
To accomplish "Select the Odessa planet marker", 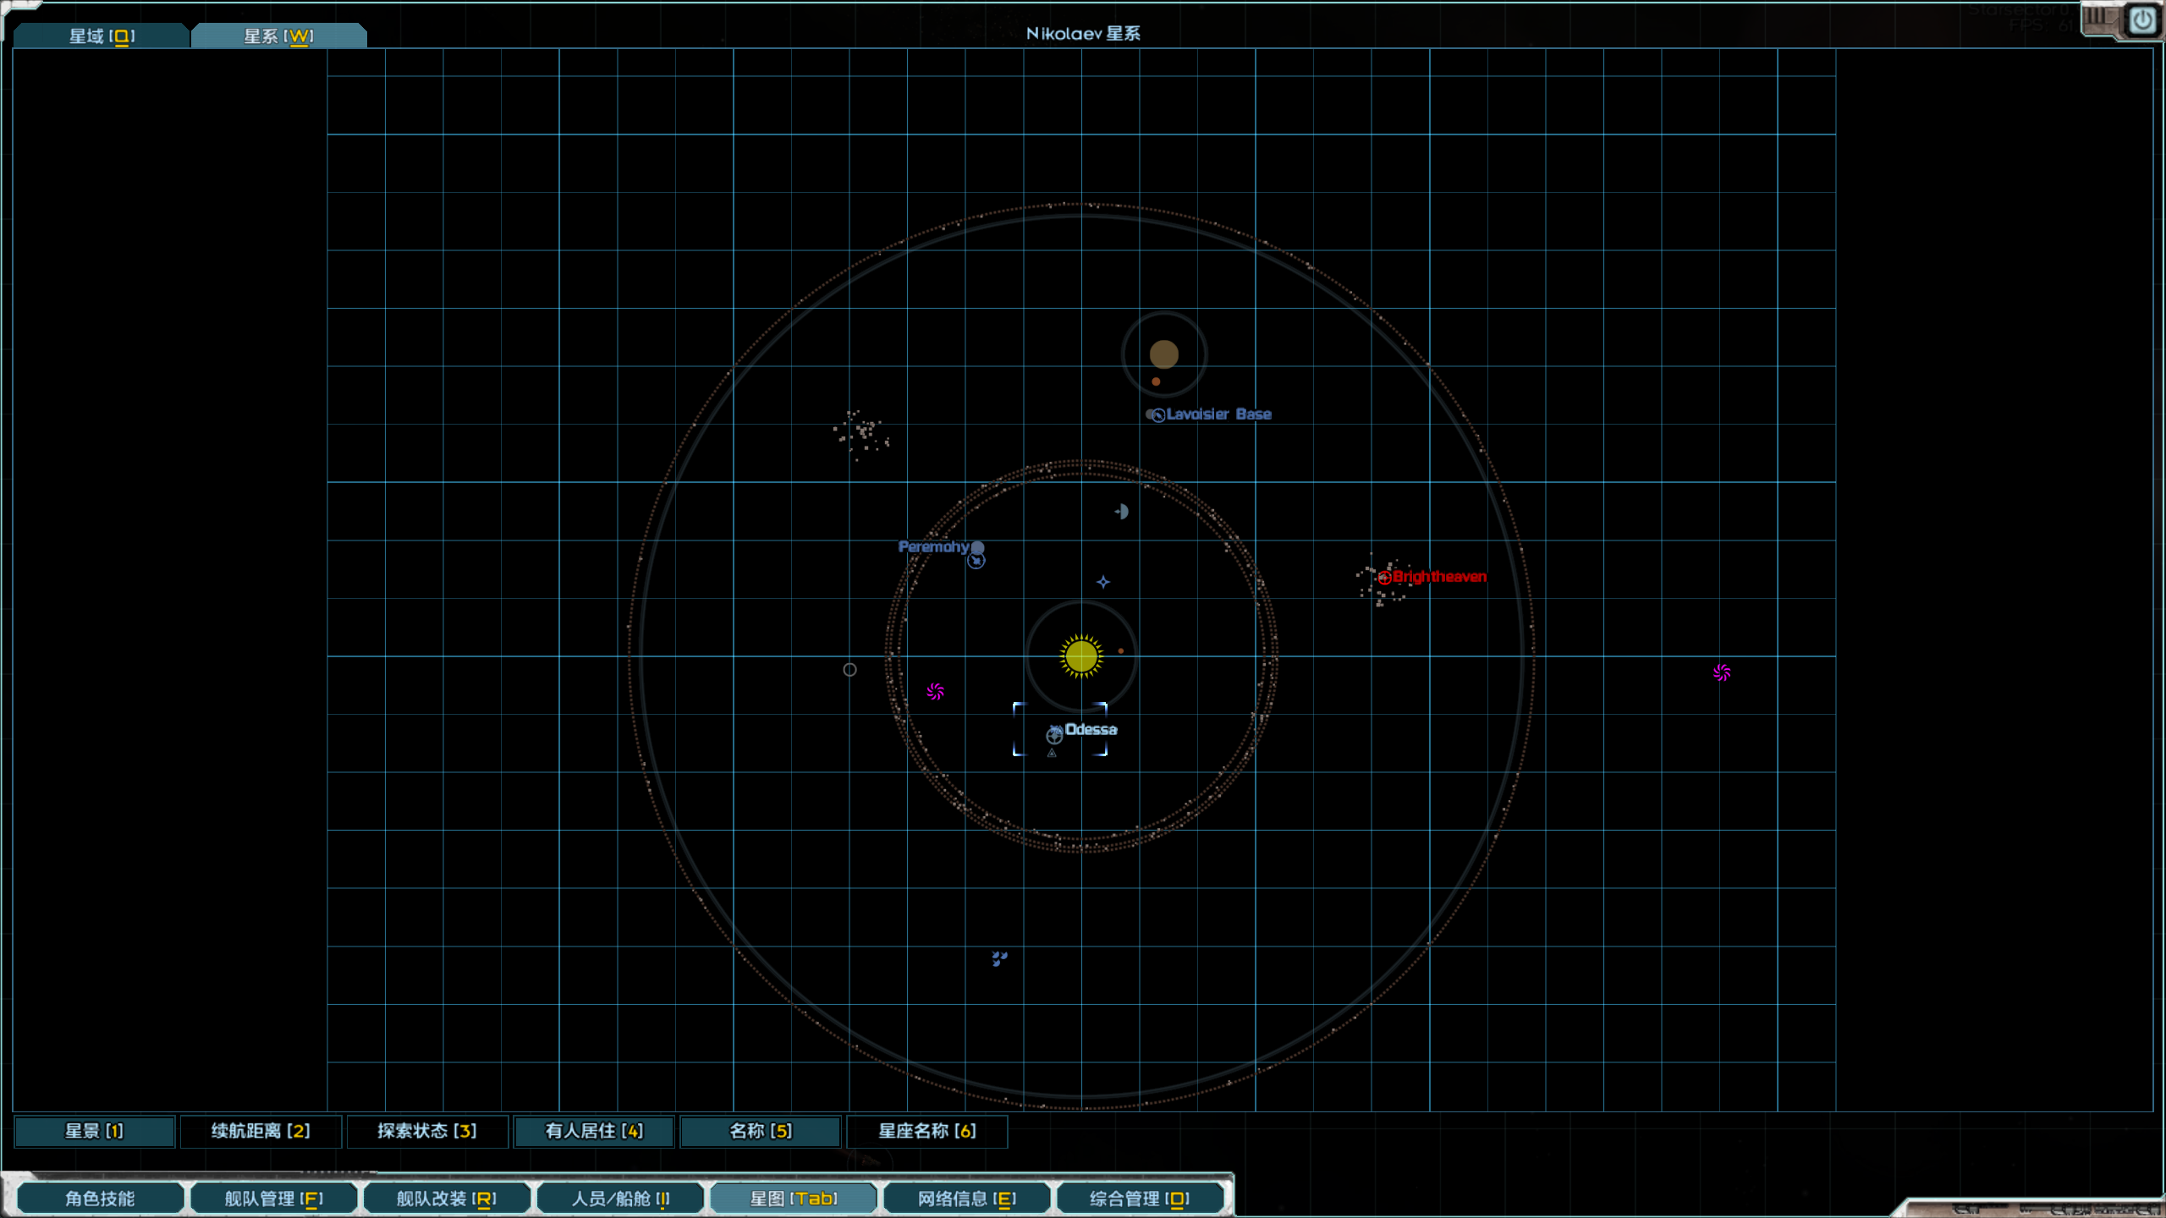I will pos(1054,734).
